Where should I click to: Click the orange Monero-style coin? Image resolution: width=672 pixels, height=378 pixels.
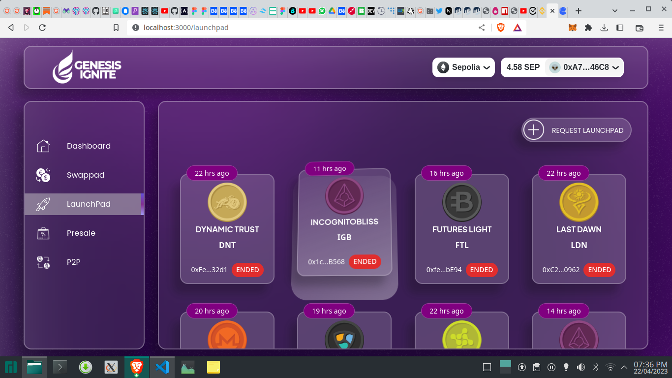tap(227, 335)
